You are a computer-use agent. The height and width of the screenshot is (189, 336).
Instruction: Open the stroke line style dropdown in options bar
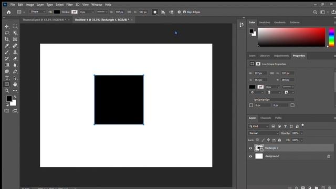pos(102,12)
